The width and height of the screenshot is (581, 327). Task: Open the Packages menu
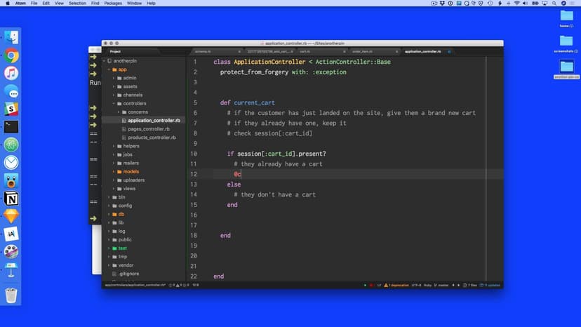point(112,4)
